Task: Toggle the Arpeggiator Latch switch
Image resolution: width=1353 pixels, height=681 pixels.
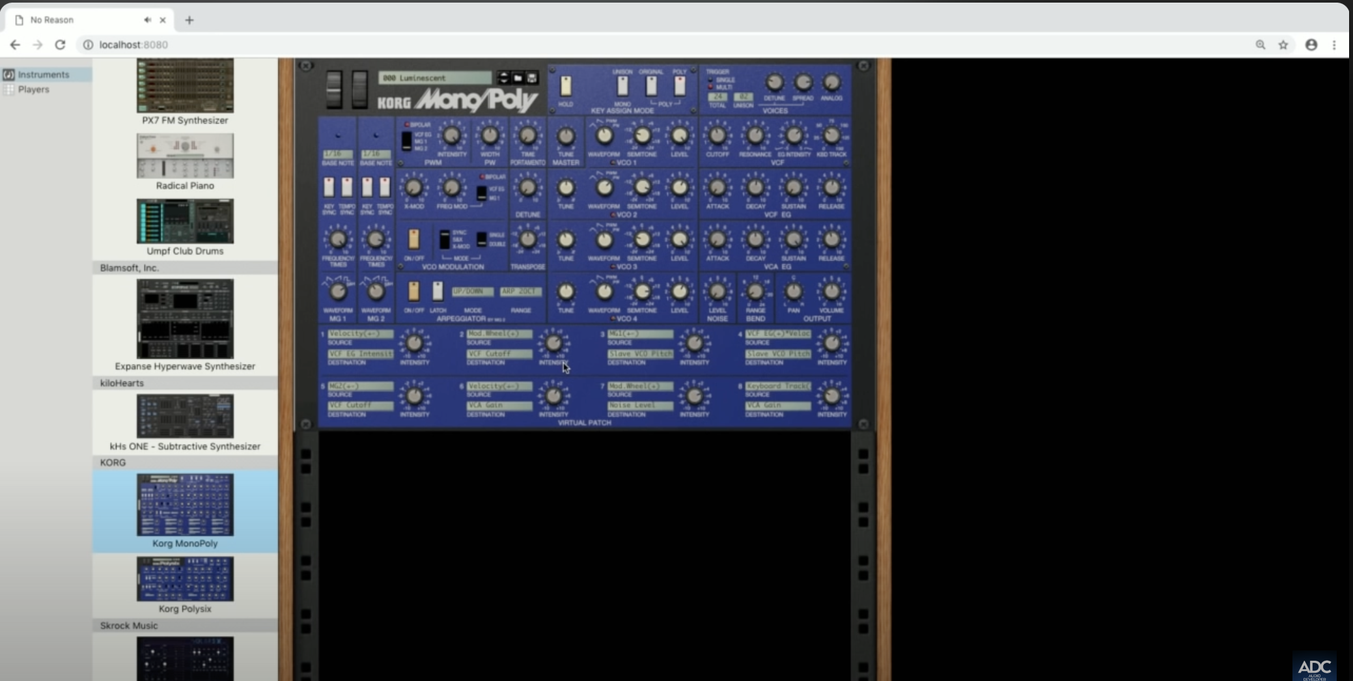Action: click(438, 291)
